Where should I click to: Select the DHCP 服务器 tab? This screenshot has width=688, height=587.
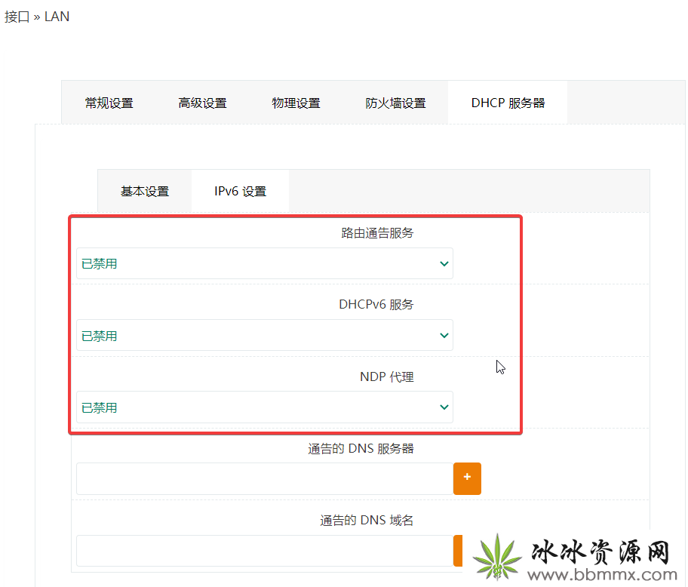pyautogui.click(x=508, y=103)
